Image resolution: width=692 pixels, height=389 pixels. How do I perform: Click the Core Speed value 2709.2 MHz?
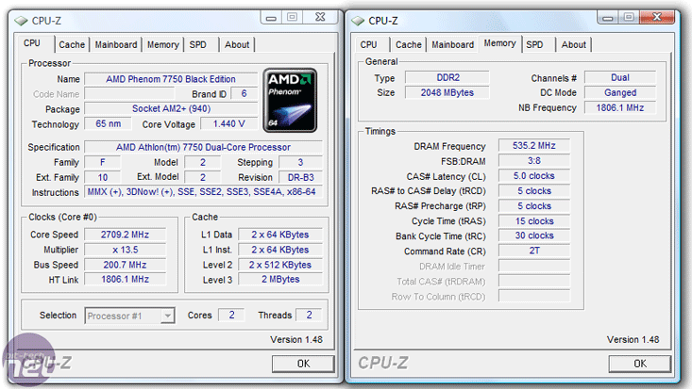125,235
